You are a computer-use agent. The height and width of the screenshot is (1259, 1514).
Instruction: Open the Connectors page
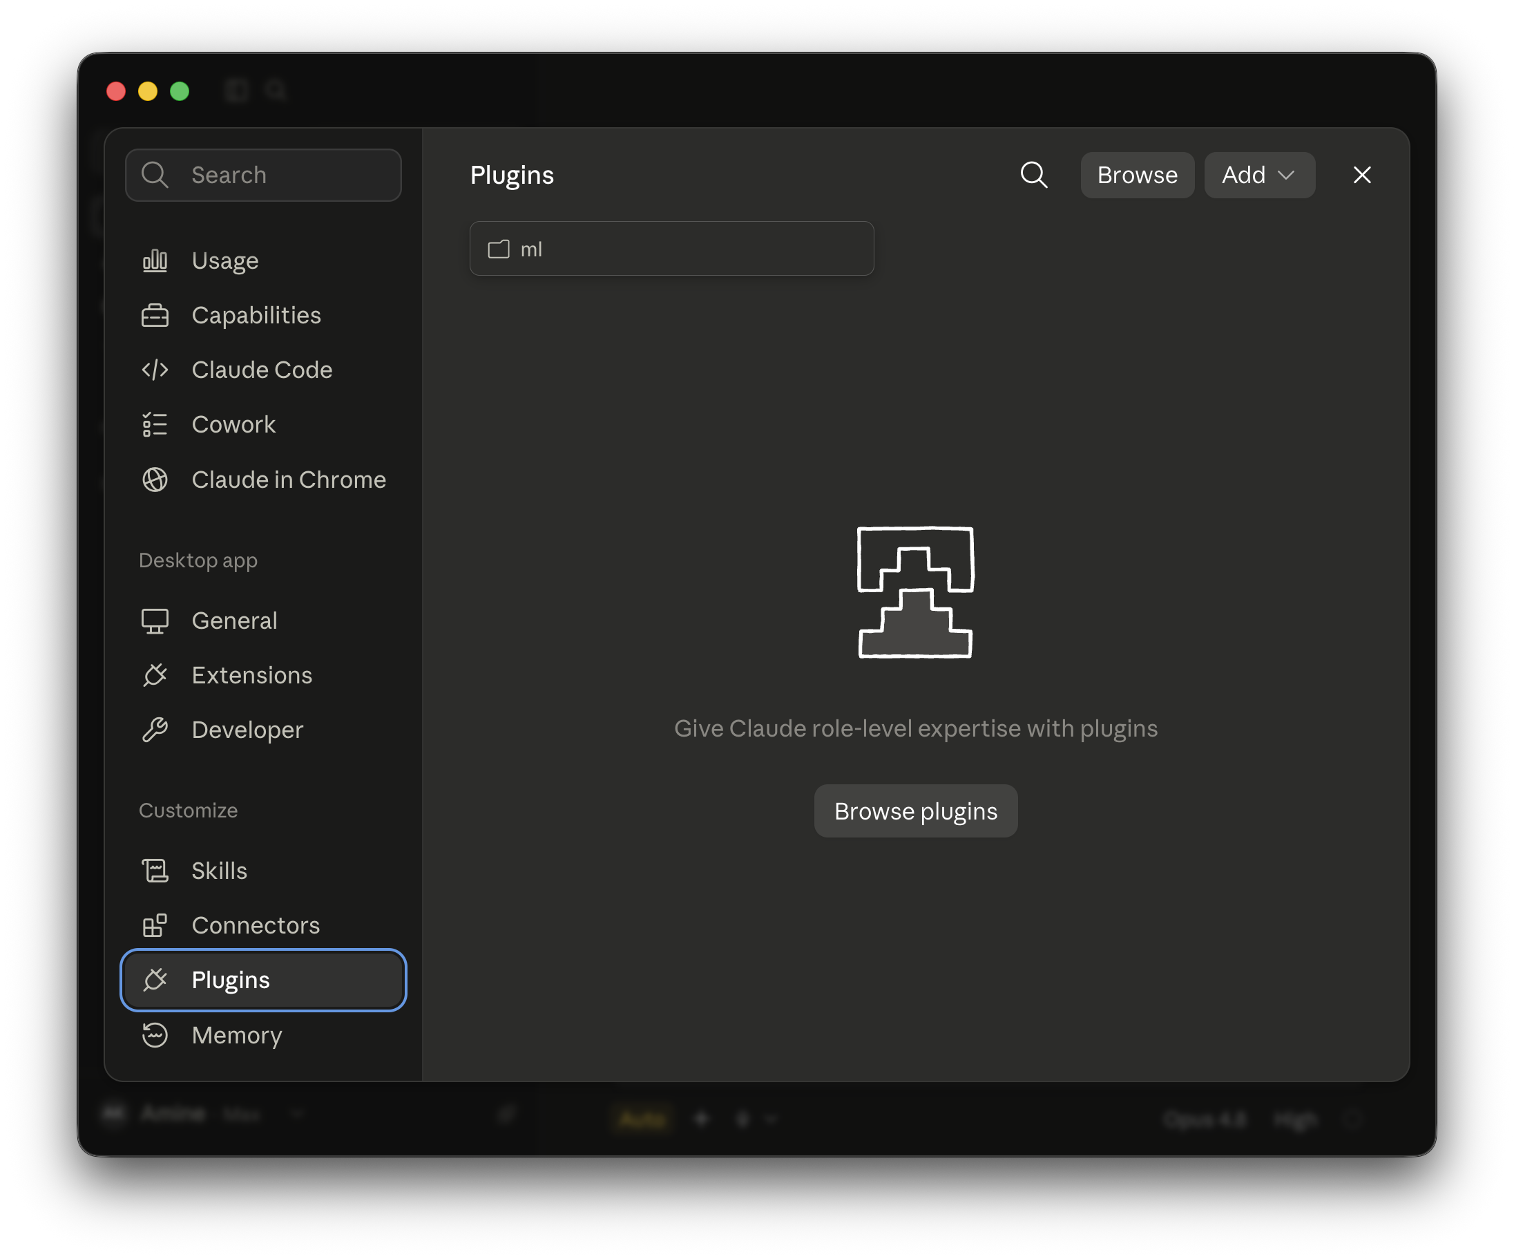[263, 925]
